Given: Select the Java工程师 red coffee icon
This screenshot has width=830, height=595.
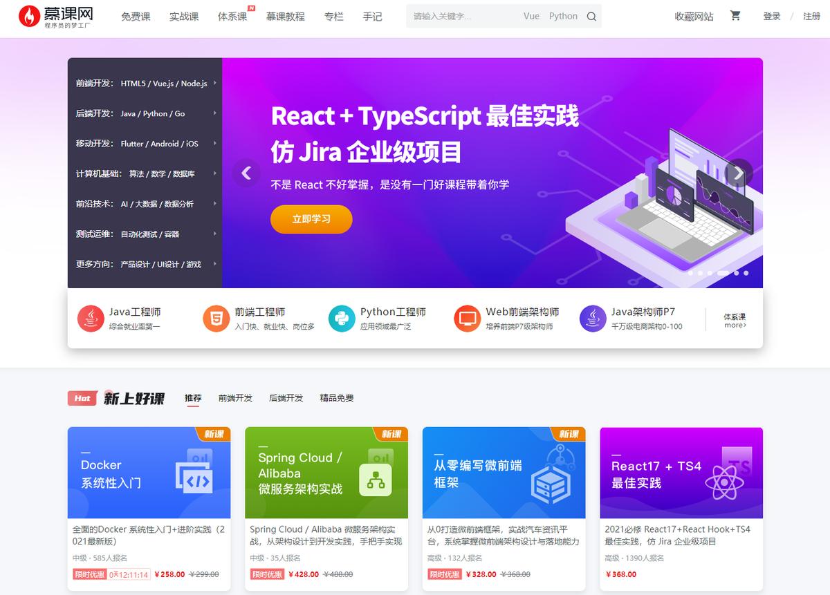Looking at the screenshot, I should 91,319.
